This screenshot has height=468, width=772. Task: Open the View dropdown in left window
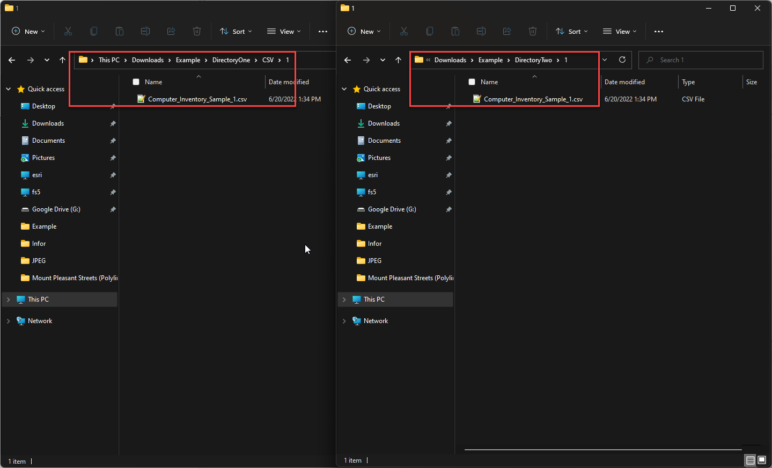(x=284, y=31)
